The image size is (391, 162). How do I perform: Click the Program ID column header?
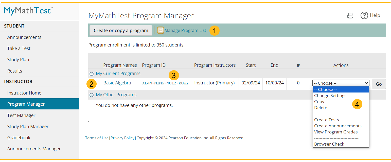point(154,65)
